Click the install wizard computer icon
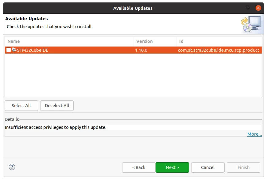This screenshot has height=180, width=267. point(251,24)
